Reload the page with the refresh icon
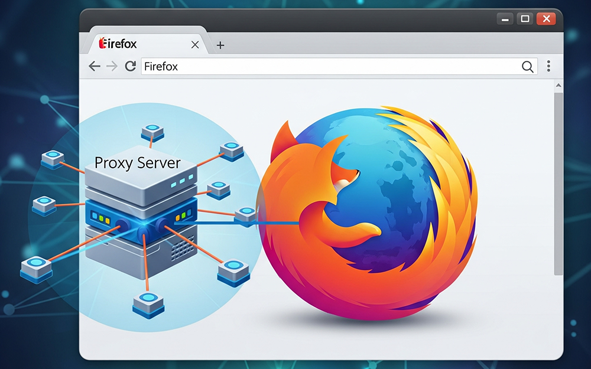The image size is (591, 369). [131, 66]
